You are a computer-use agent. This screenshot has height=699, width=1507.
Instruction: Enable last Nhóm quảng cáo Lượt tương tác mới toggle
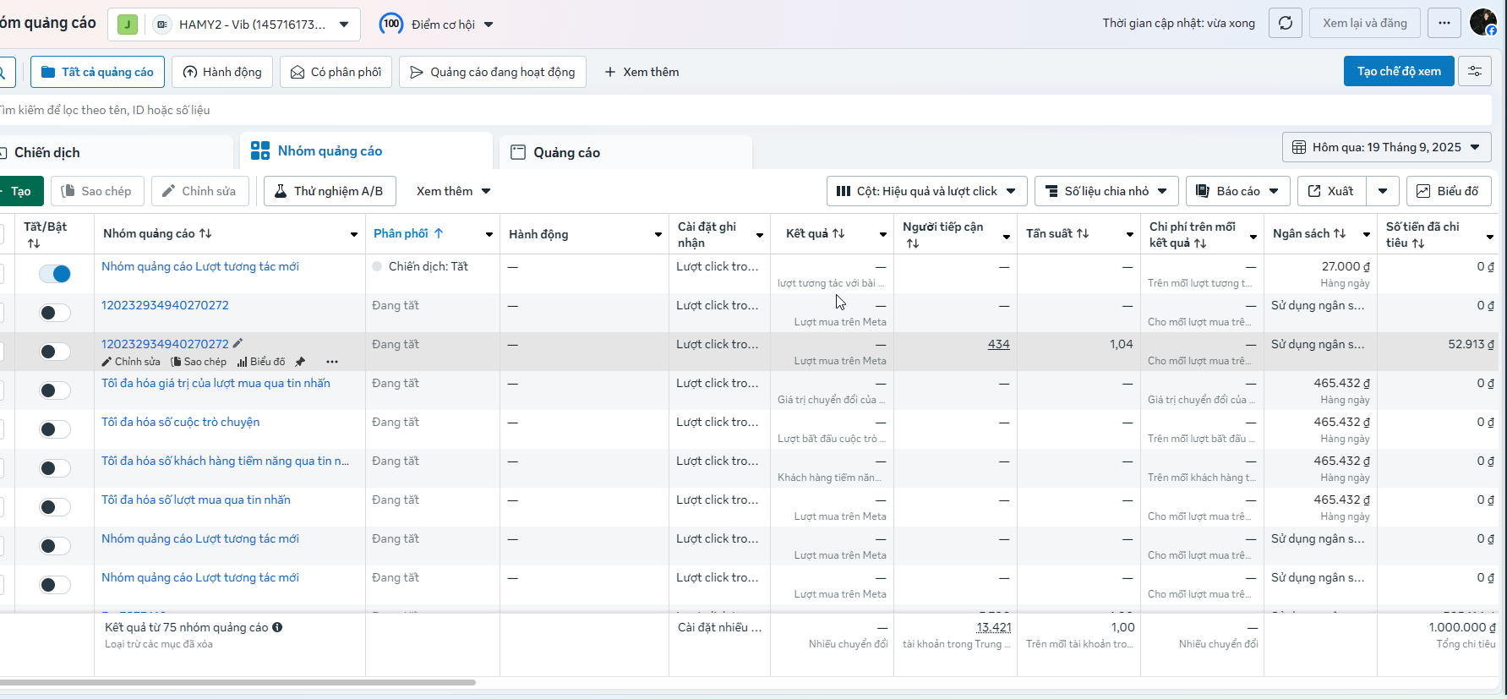pyautogui.click(x=55, y=584)
